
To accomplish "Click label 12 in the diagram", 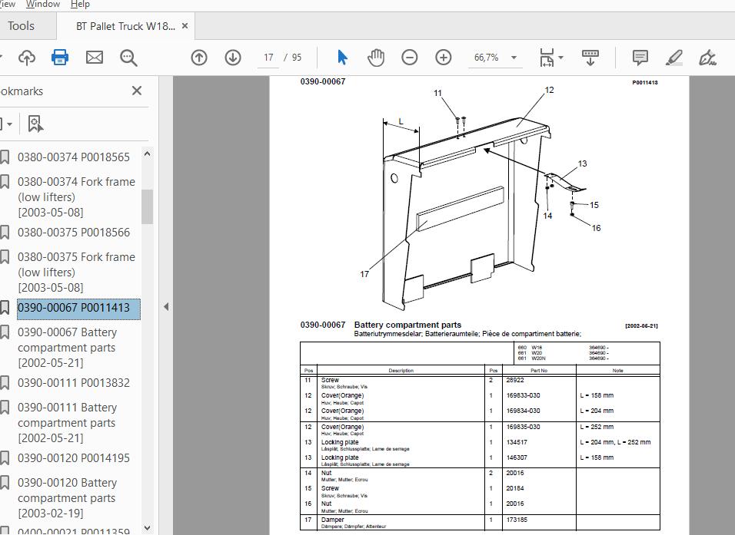I will point(550,90).
